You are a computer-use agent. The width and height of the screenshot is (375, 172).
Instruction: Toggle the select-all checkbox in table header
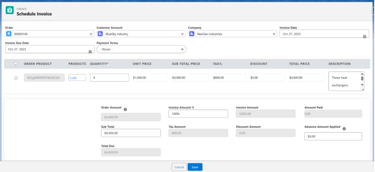click(16, 64)
